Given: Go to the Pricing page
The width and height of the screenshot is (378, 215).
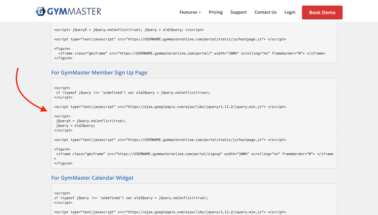Looking at the screenshot, I should point(215,12).
